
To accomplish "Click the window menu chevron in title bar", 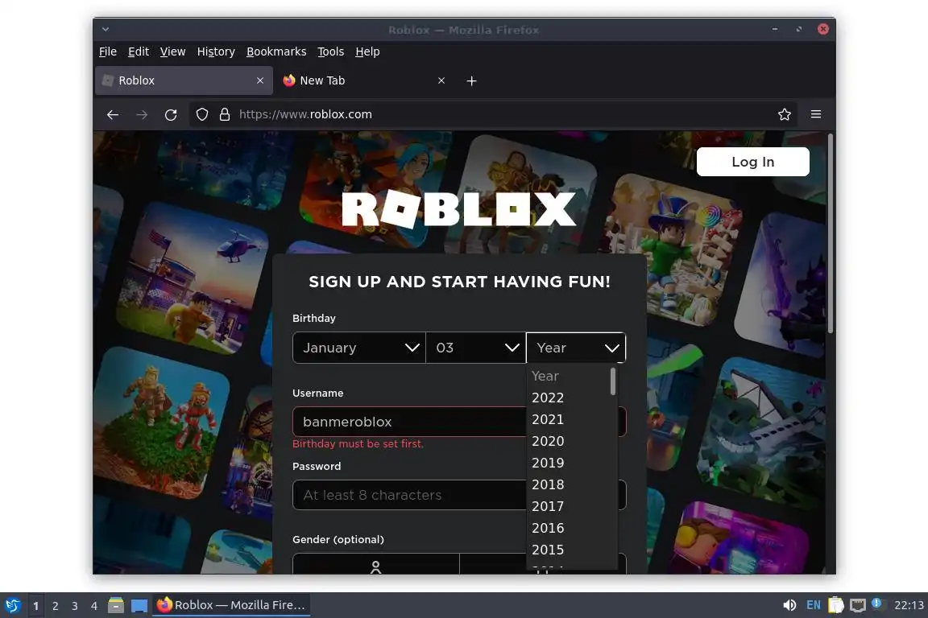I will click(x=105, y=29).
